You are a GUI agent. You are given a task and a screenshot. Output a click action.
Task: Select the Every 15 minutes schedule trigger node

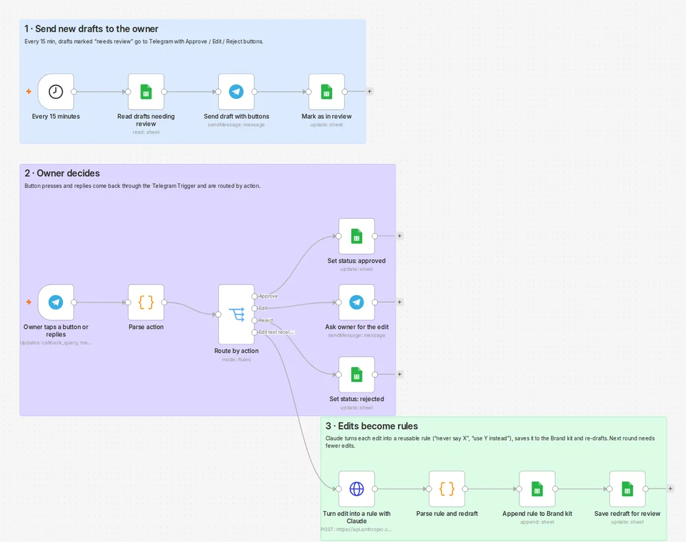[x=56, y=92]
